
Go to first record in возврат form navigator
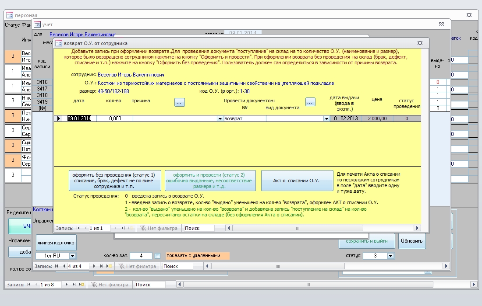(x=78, y=228)
